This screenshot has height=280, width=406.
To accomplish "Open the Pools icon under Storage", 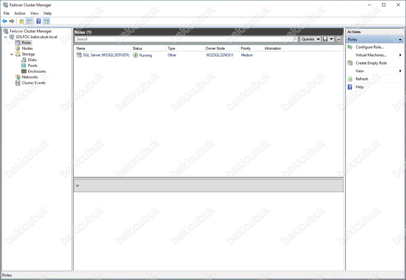I will [x=24, y=66].
